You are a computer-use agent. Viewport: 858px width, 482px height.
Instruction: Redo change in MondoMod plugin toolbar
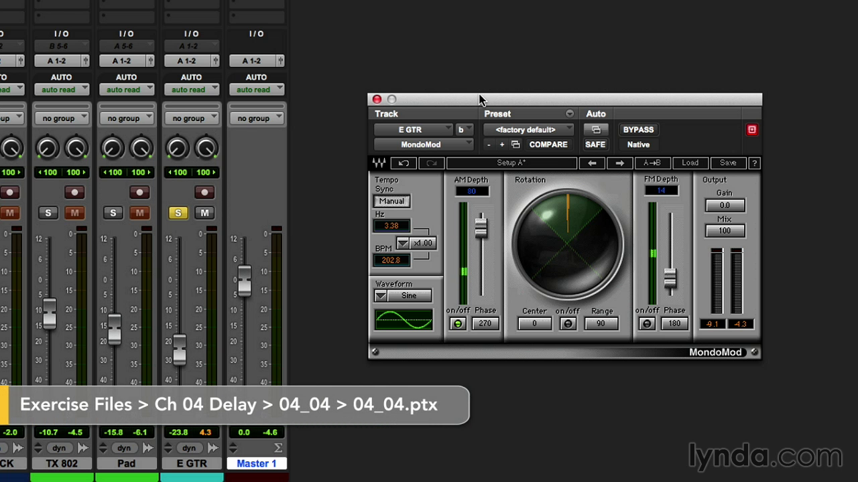(431, 163)
